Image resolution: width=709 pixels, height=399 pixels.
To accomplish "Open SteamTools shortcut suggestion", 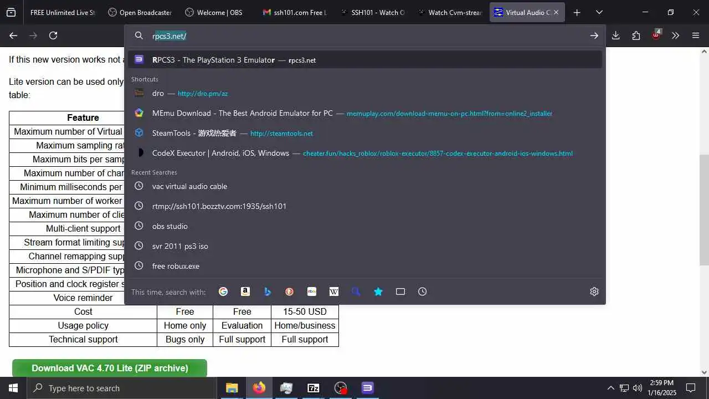I will coord(365,133).
